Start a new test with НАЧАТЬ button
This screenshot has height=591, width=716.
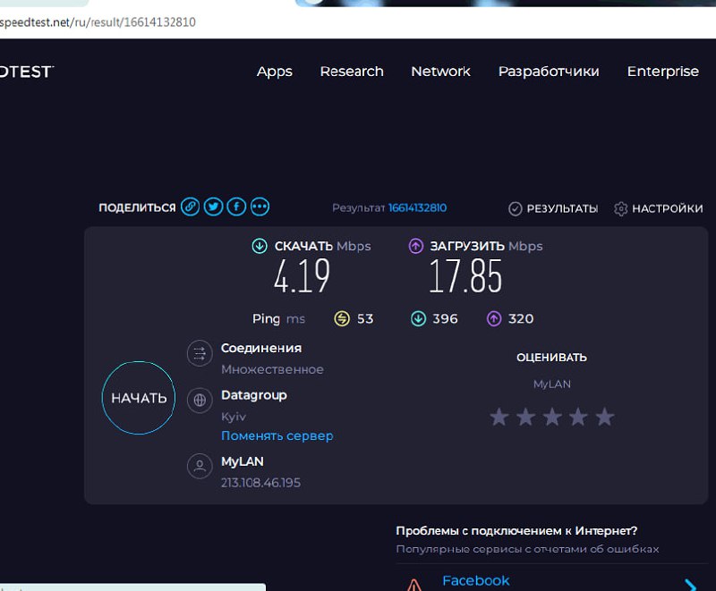[x=139, y=398]
